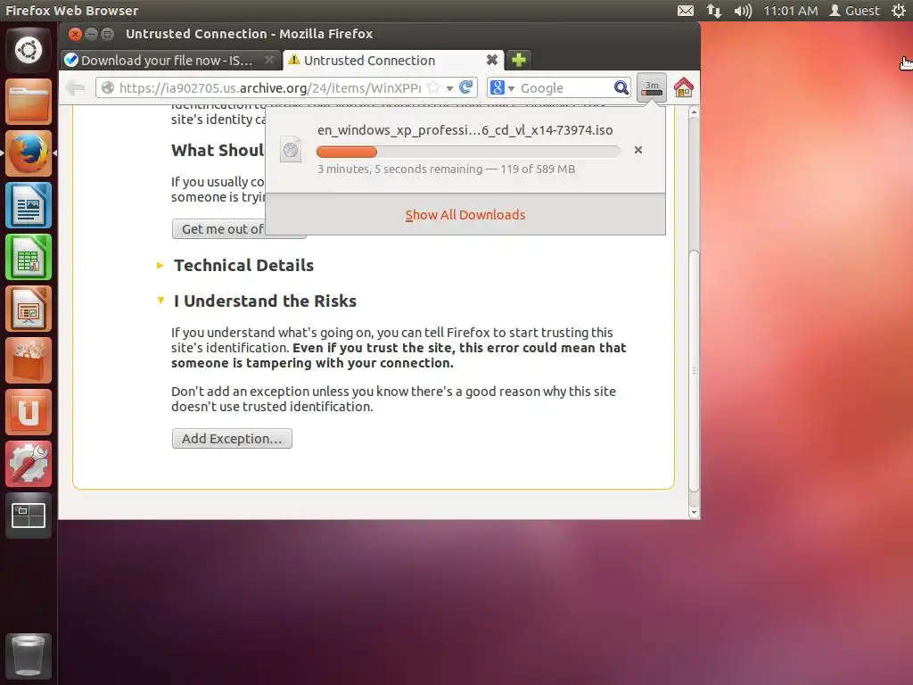Click the en_windows_xp ISO file name
The height and width of the screenshot is (685, 913).
pyautogui.click(x=465, y=130)
